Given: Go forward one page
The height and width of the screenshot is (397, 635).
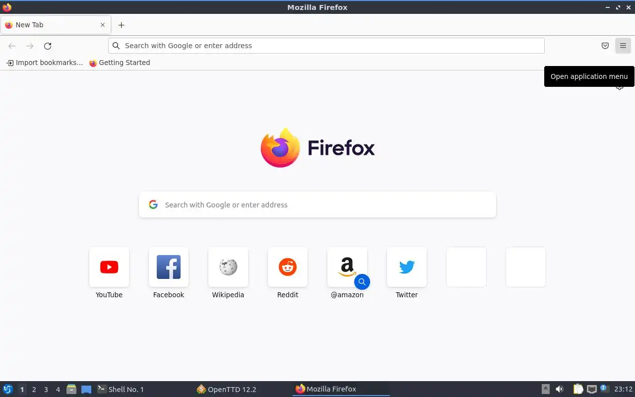Looking at the screenshot, I should (30, 46).
